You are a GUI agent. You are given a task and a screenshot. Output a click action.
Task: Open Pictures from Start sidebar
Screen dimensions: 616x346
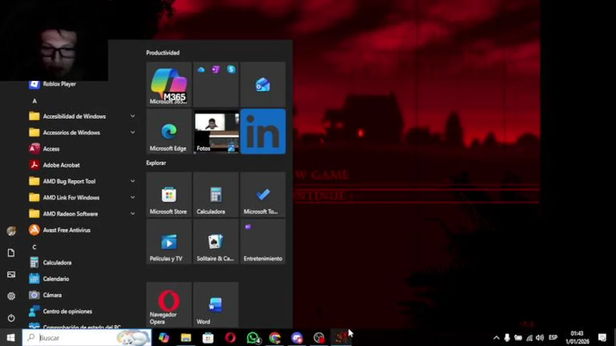[x=11, y=274]
